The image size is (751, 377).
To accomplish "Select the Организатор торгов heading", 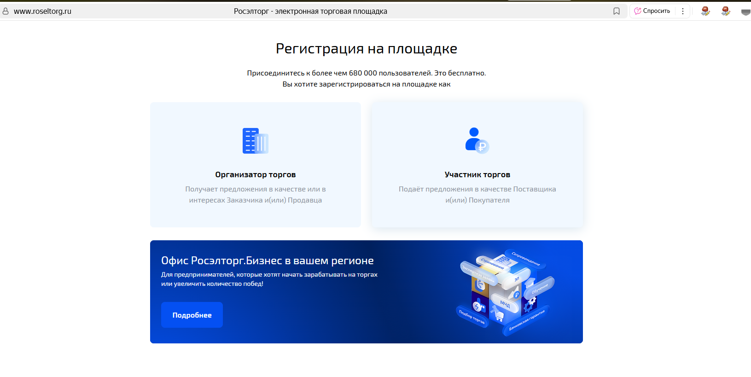I will (255, 174).
